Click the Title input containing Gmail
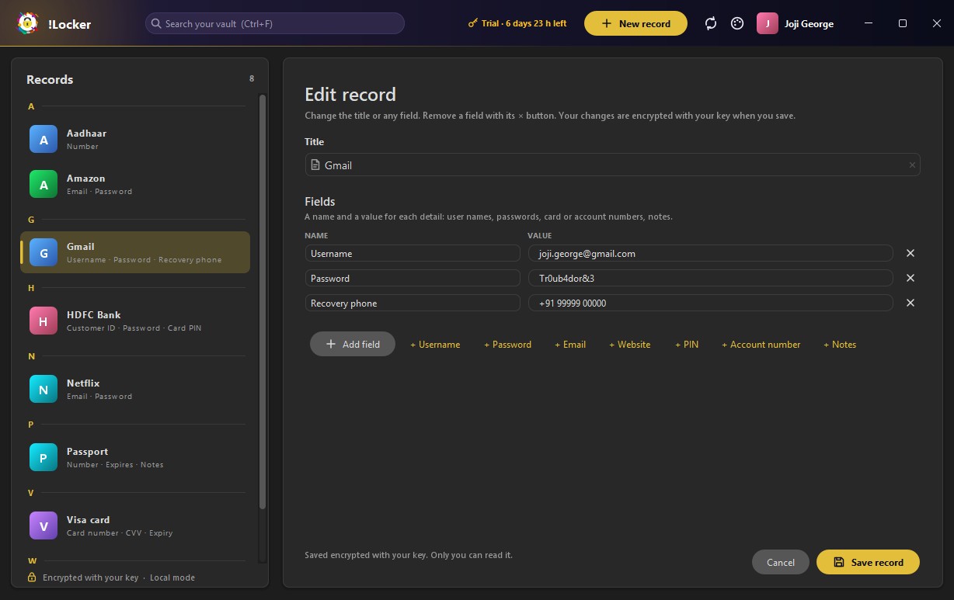The height and width of the screenshot is (600, 954). pyautogui.click(x=612, y=165)
